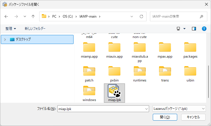Click the vertical scrollbar of the file list

click(x=208, y=82)
